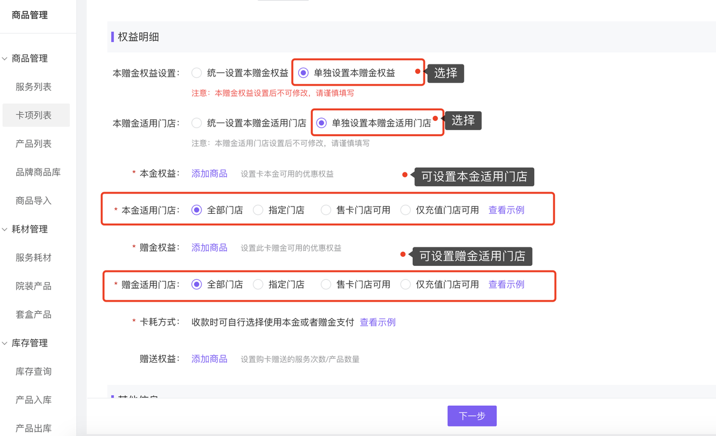
Task: Select 仅充值门店可用 for 本金适用门店
Action: (x=406, y=210)
